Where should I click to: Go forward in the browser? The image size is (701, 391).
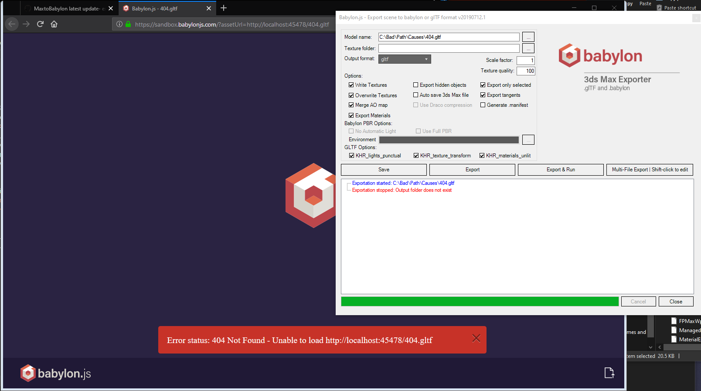click(x=26, y=24)
